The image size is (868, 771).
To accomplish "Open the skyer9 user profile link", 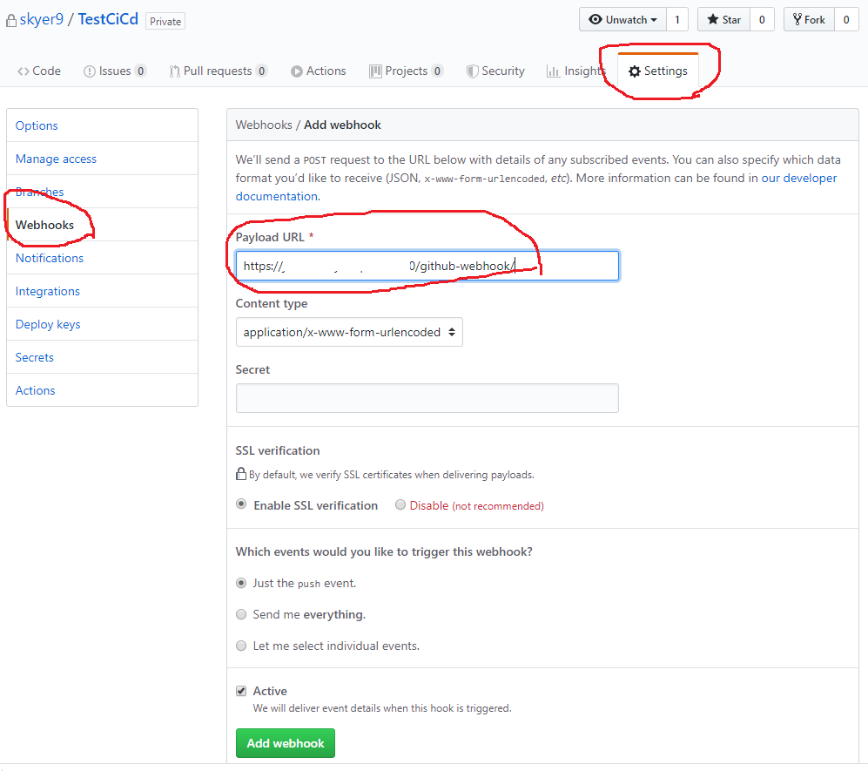I will [42, 19].
